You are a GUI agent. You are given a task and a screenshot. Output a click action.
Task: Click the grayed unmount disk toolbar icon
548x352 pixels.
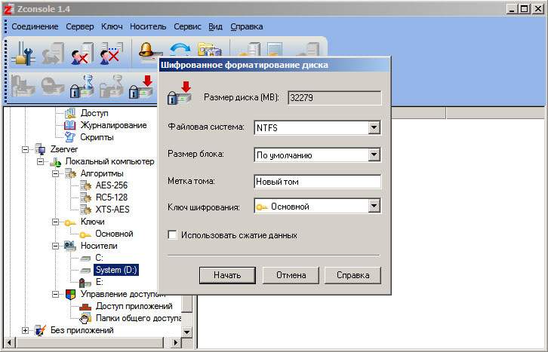53,85
